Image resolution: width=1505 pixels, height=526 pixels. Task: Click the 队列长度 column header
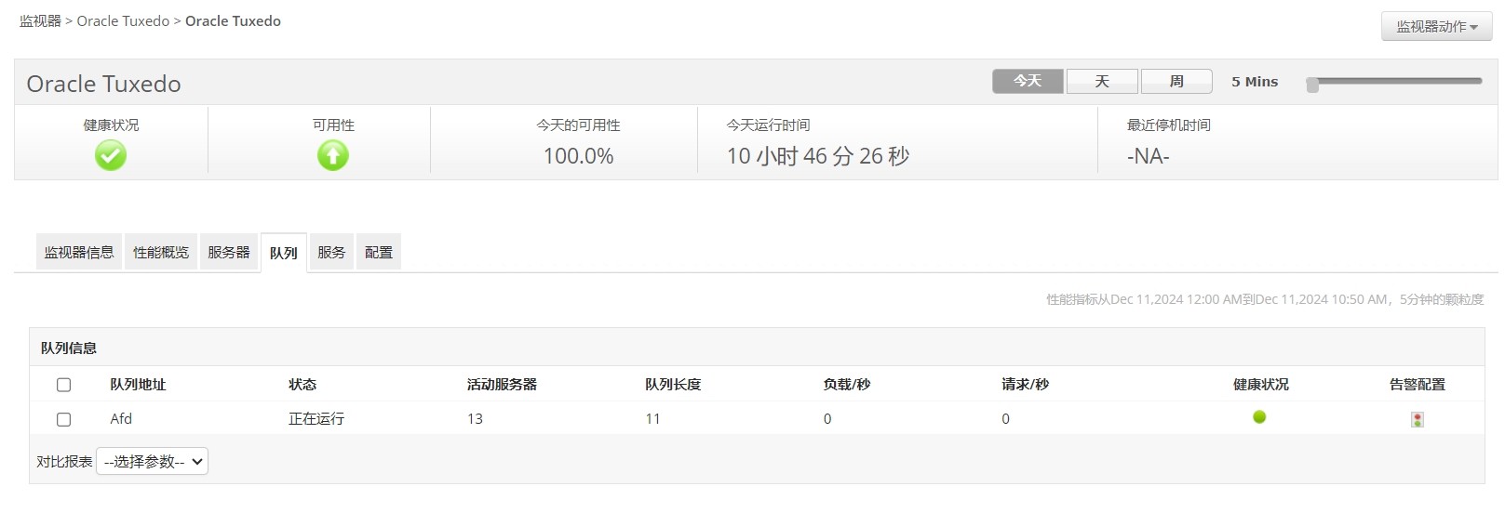(673, 385)
